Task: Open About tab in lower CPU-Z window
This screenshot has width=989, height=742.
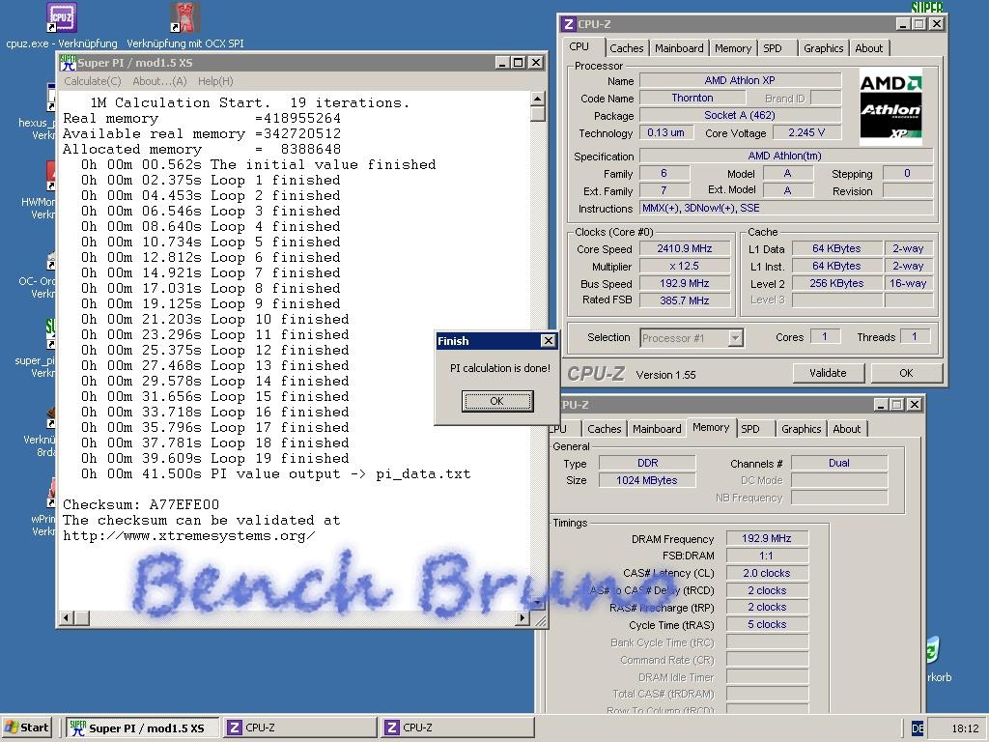Action: (x=846, y=428)
